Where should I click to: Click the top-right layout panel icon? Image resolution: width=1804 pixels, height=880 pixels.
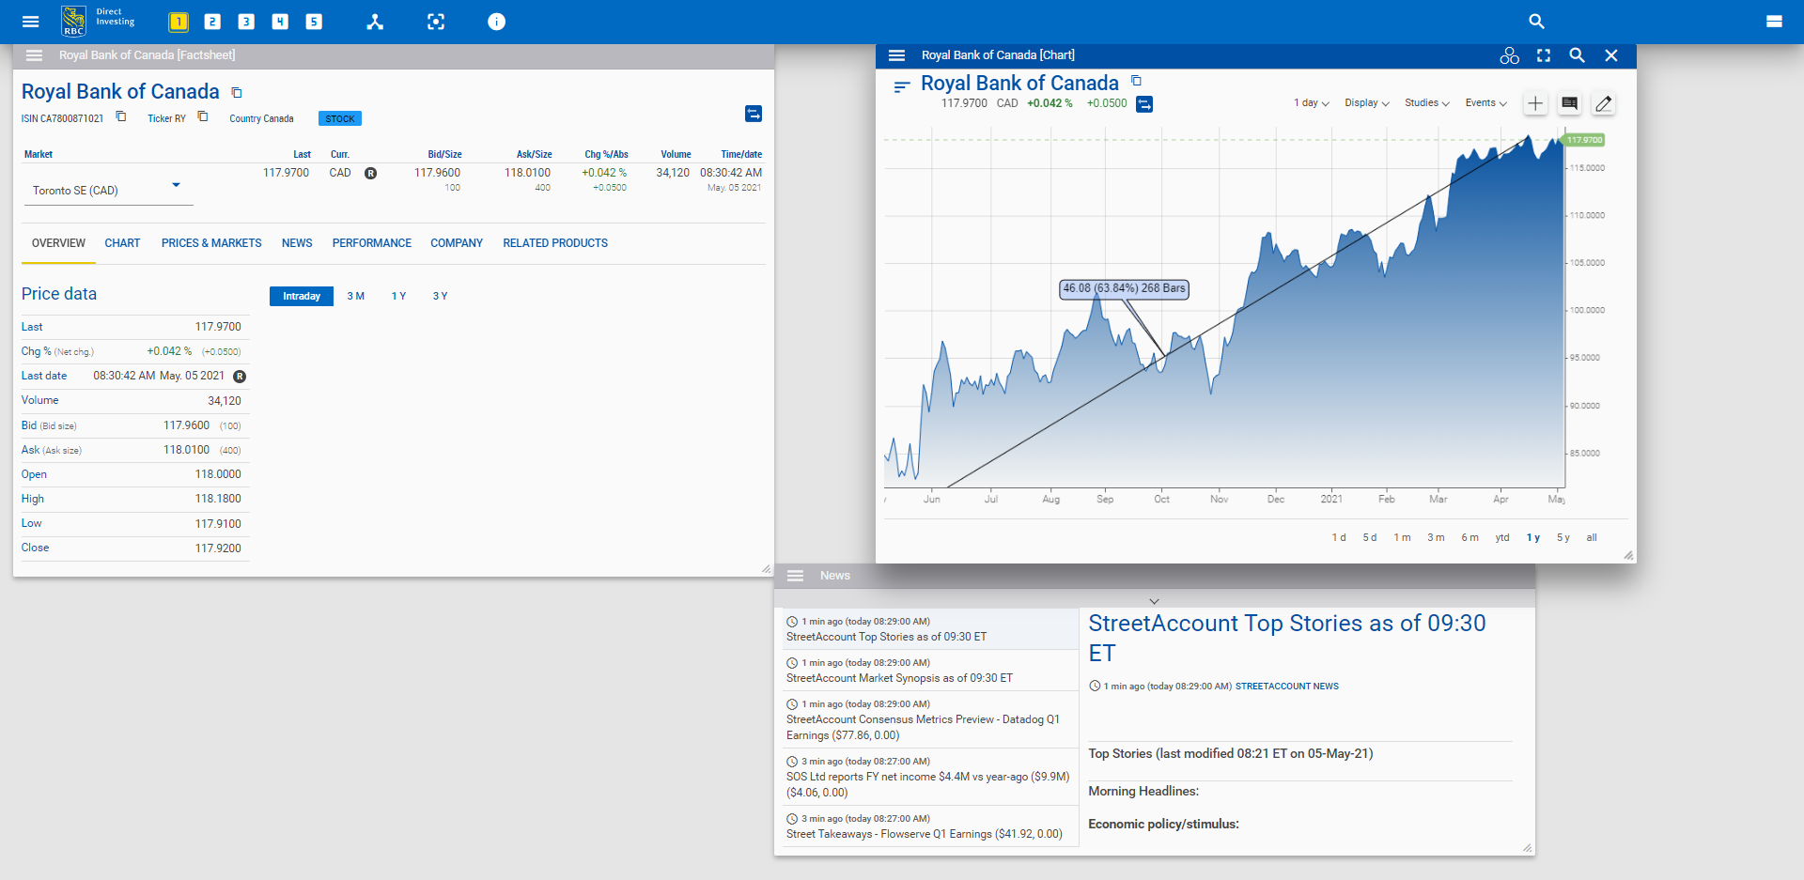click(1774, 22)
